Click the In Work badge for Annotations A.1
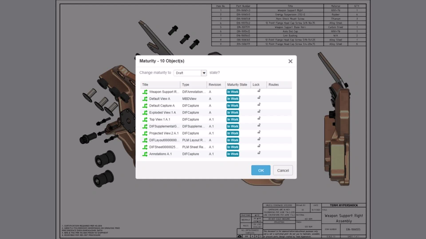The height and width of the screenshot is (239, 426). 233,154
